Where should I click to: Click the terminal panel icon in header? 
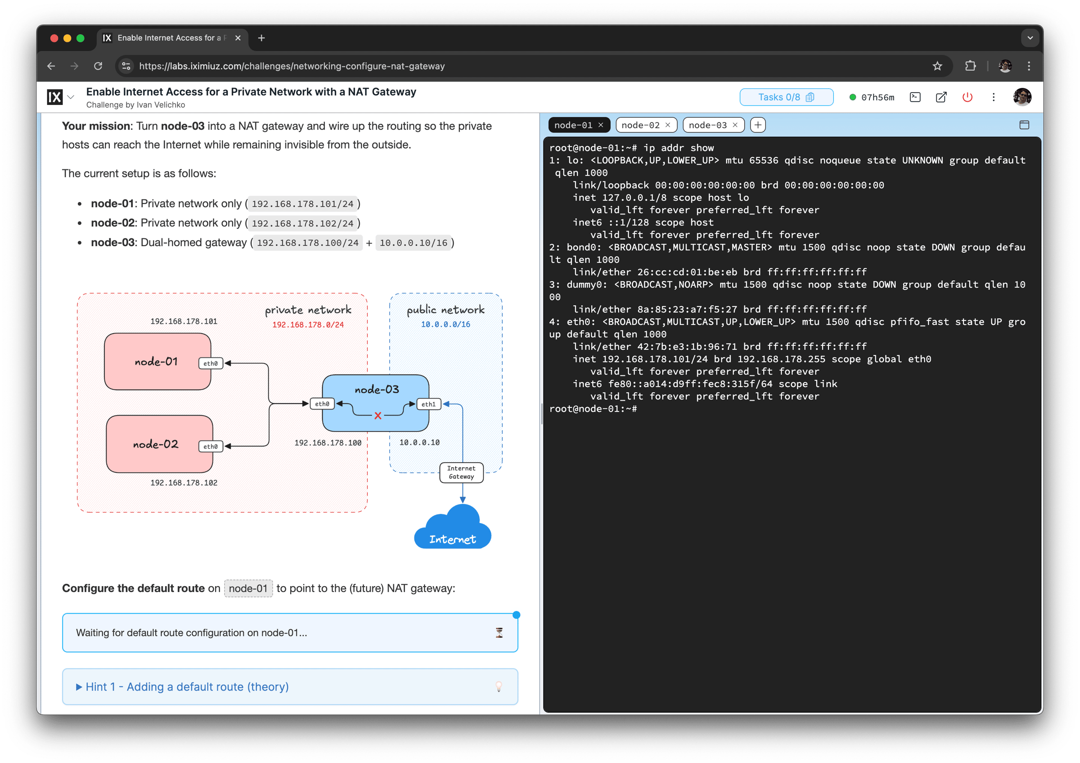(x=915, y=97)
